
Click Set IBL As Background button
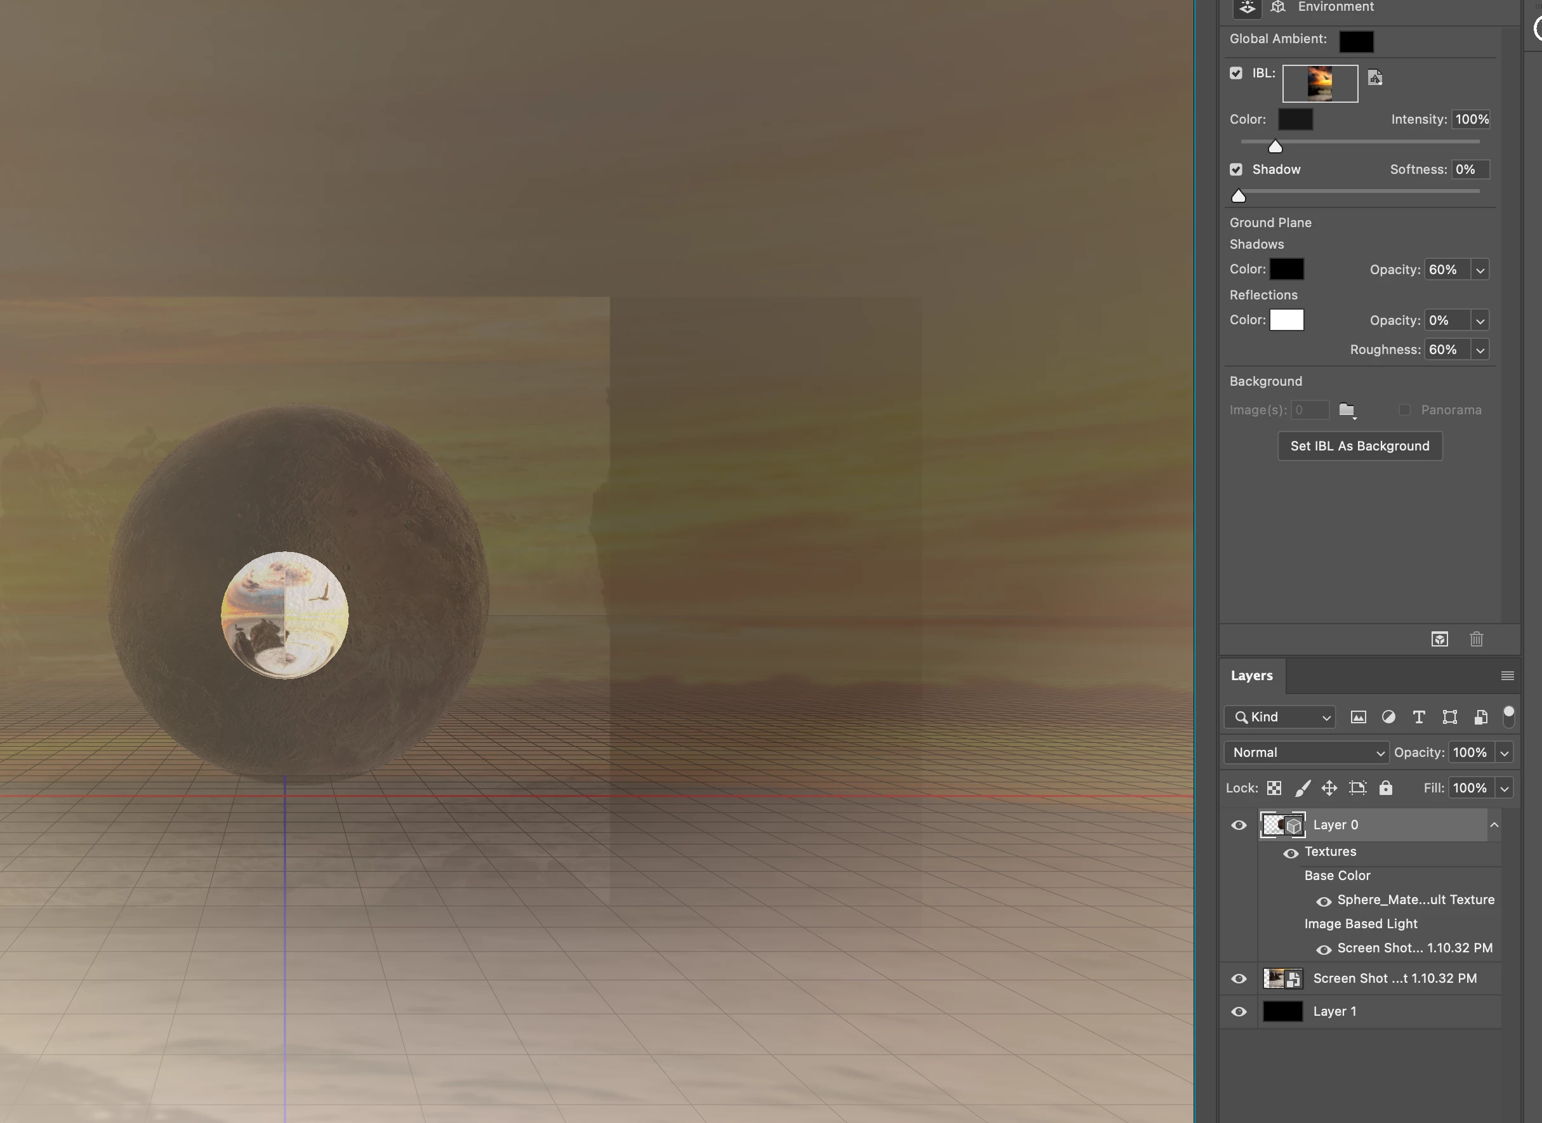(1360, 446)
